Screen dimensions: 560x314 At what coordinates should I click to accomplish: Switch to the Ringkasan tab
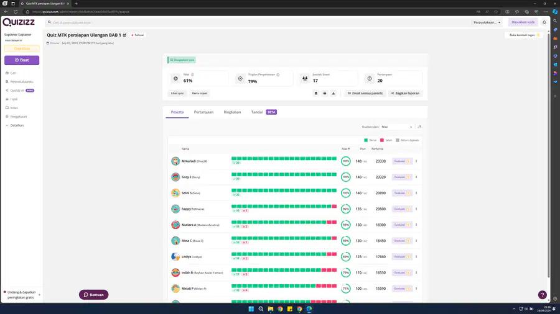click(x=232, y=112)
